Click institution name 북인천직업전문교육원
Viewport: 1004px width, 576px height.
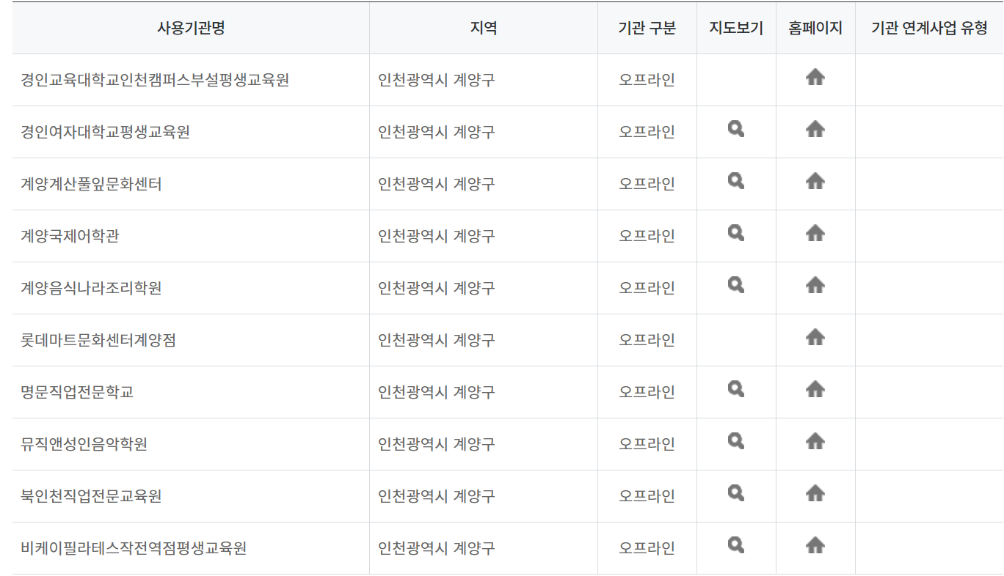[92, 496]
